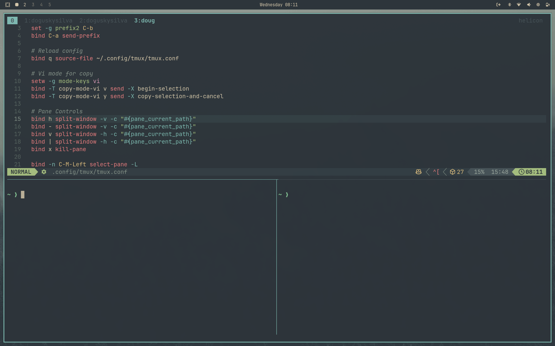This screenshot has width=555, height=346.
Task: Click the helicon hostname label
Action: click(530, 20)
